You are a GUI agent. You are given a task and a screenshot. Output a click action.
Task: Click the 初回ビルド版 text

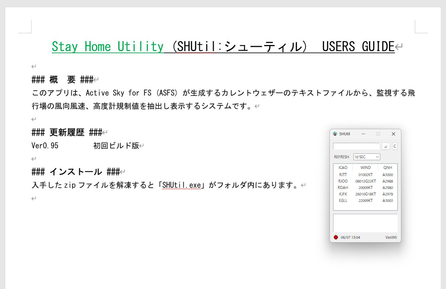tap(116, 146)
